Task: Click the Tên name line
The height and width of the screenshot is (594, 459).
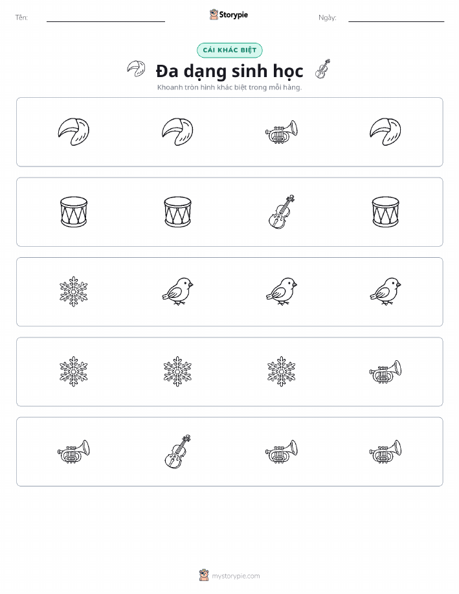Action: point(106,18)
